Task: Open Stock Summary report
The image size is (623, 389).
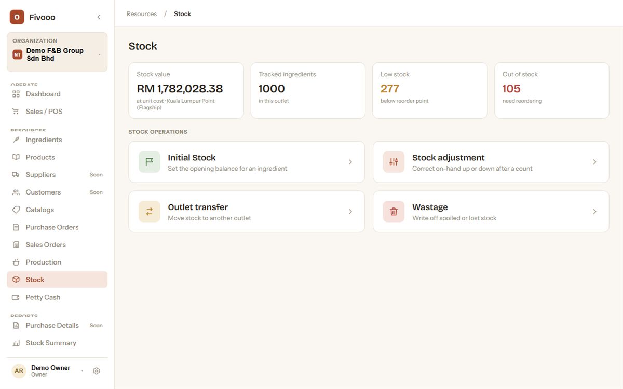Action: coord(57,343)
